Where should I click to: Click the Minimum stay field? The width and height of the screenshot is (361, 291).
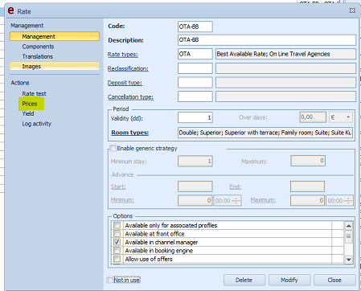click(x=195, y=162)
